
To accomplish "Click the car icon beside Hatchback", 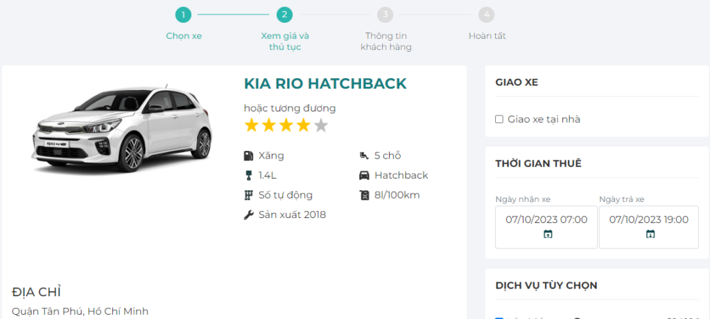I will tap(364, 175).
